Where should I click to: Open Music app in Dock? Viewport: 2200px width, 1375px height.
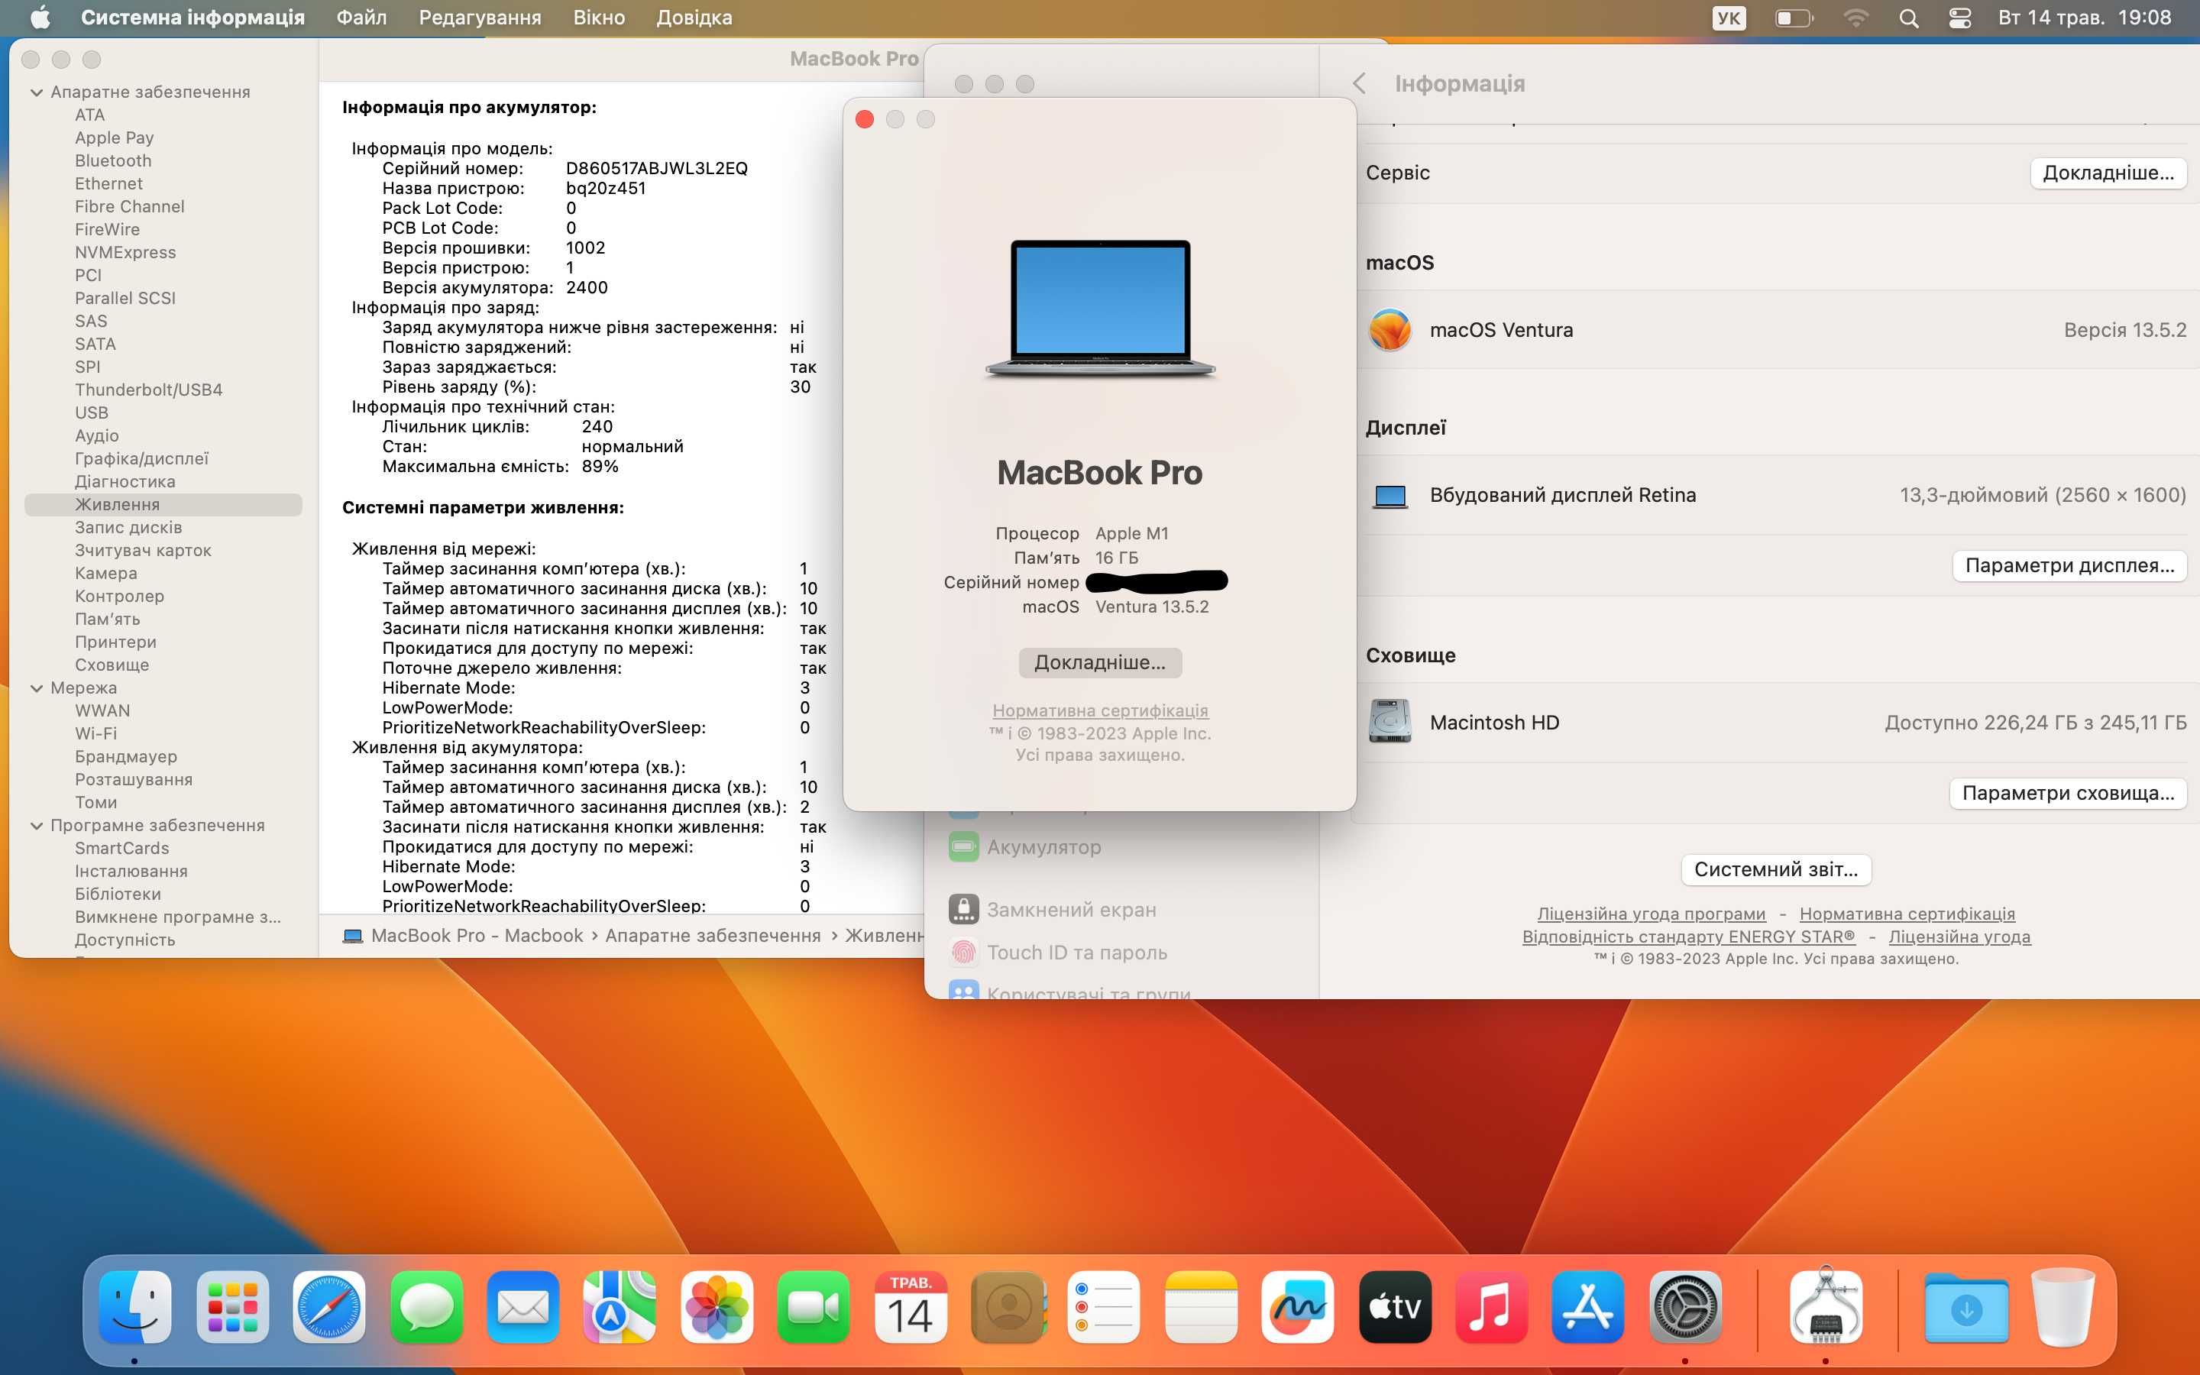1491,1307
